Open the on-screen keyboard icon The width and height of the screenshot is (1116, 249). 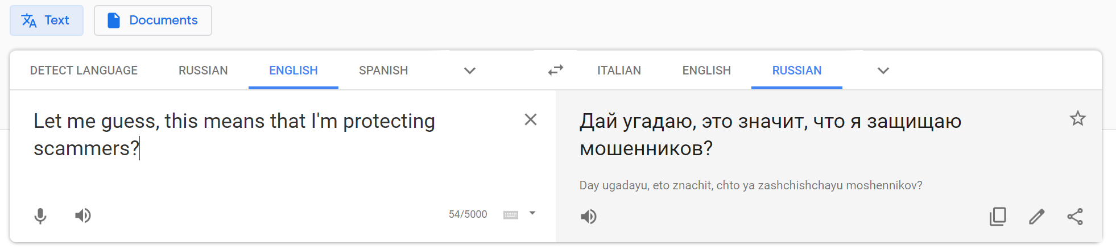[x=511, y=215]
